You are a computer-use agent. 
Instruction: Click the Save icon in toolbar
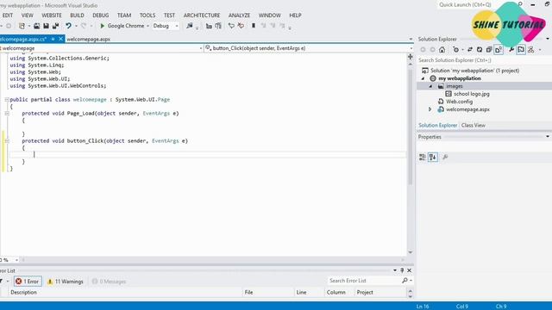pos(46,26)
